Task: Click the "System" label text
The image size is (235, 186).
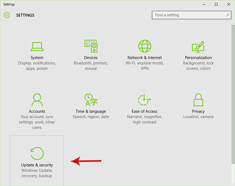Action: (x=37, y=58)
